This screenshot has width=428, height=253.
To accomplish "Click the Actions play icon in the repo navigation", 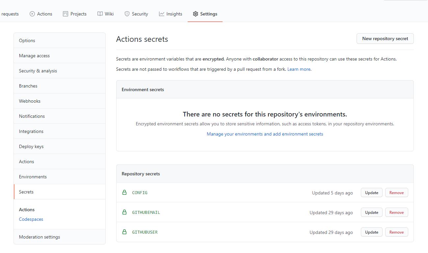I will coord(32,14).
